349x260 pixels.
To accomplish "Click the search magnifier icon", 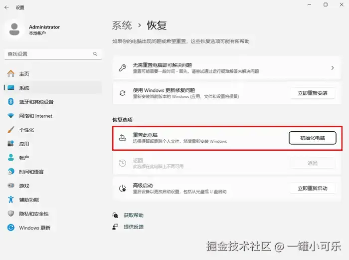I will [x=95, y=54].
